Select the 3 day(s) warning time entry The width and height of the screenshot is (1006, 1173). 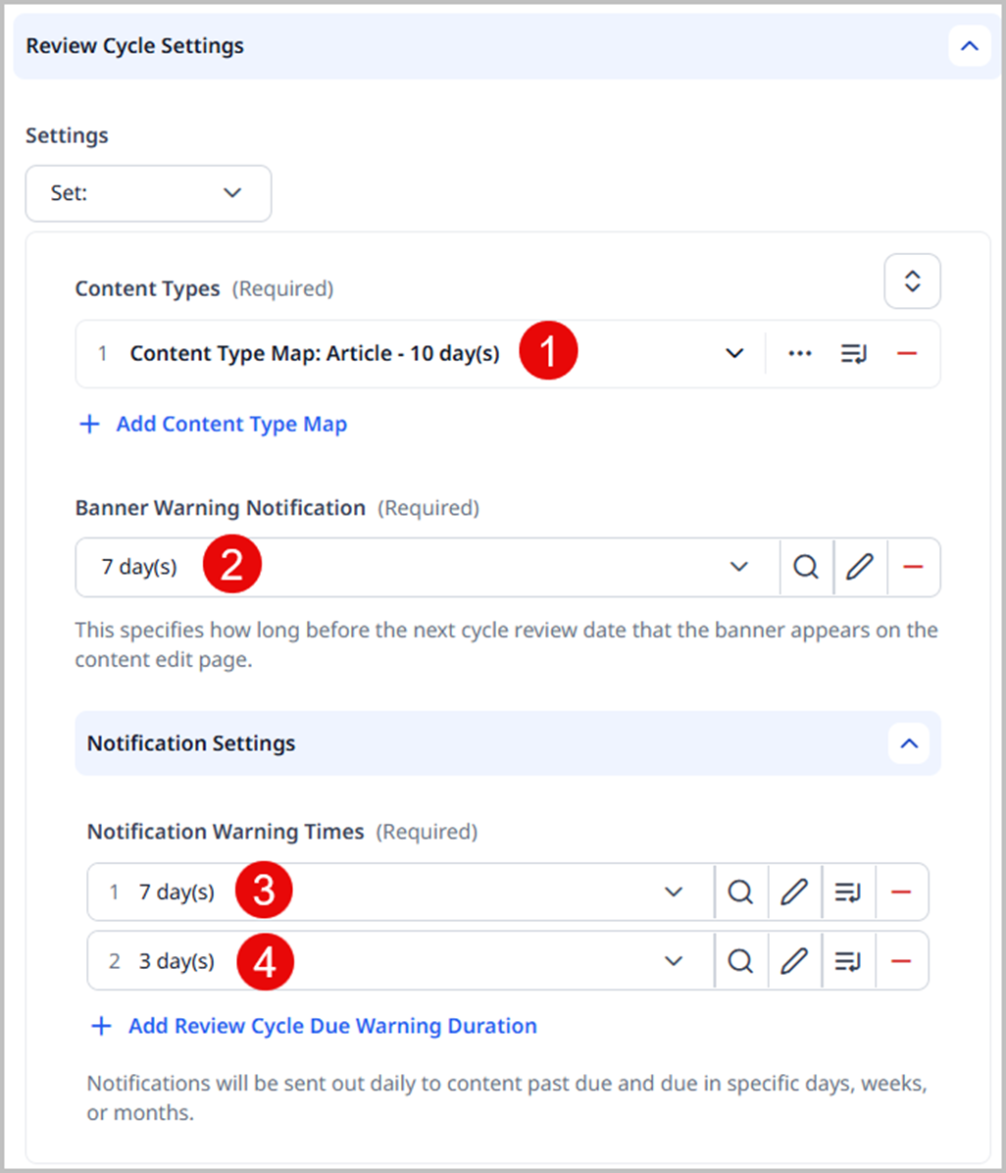[x=294, y=961]
